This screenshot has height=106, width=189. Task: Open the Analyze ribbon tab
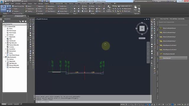[x=30, y=4]
